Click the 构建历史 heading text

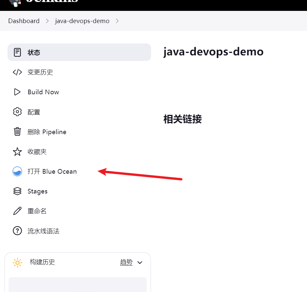click(x=42, y=262)
